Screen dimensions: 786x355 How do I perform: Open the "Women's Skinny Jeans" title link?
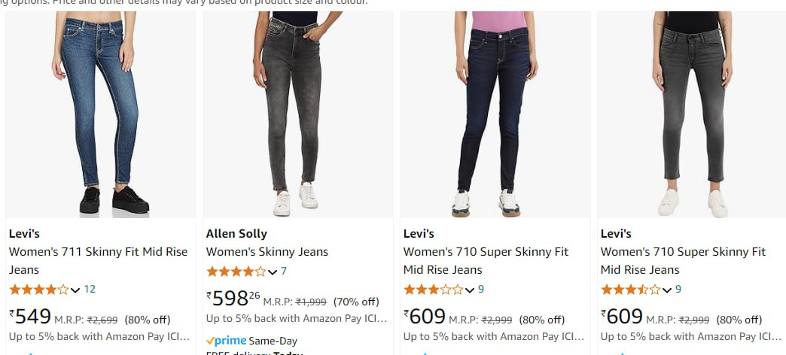click(x=267, y=252)
